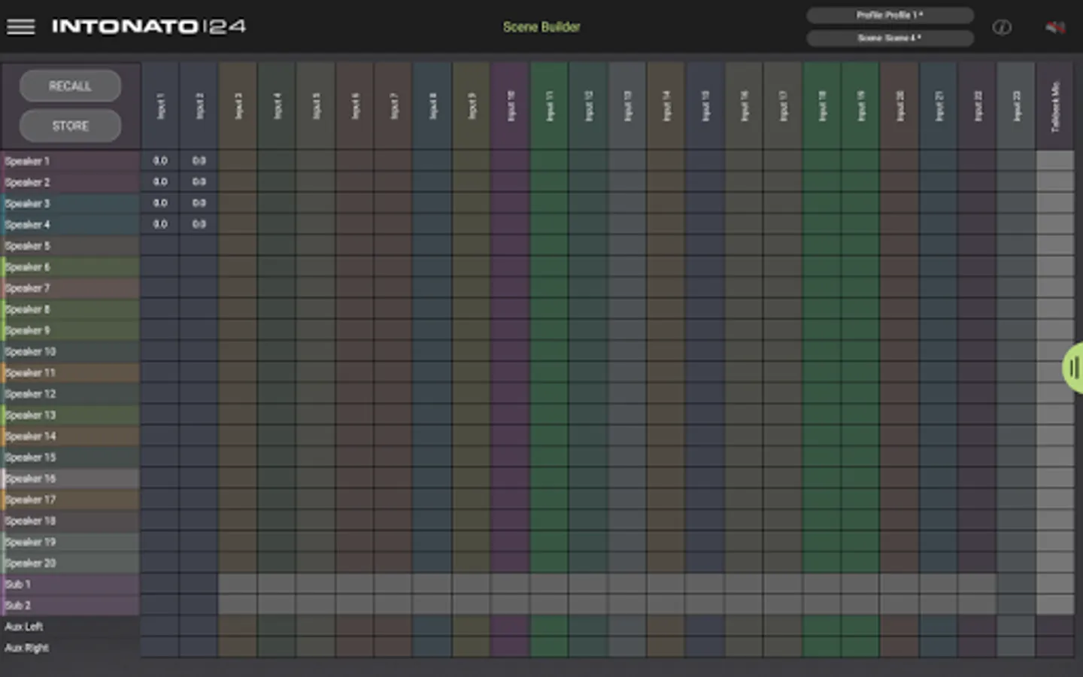This screenshot has width=1083, height=677.
Task: Click Speaker 4 gain value under Input 1
Action: [160, 224]
